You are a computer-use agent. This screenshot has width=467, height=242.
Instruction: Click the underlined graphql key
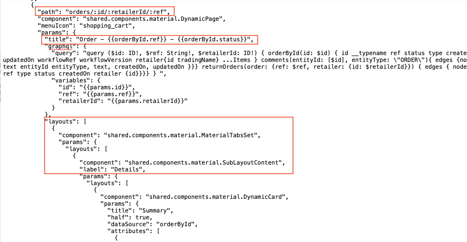(60, 46)
